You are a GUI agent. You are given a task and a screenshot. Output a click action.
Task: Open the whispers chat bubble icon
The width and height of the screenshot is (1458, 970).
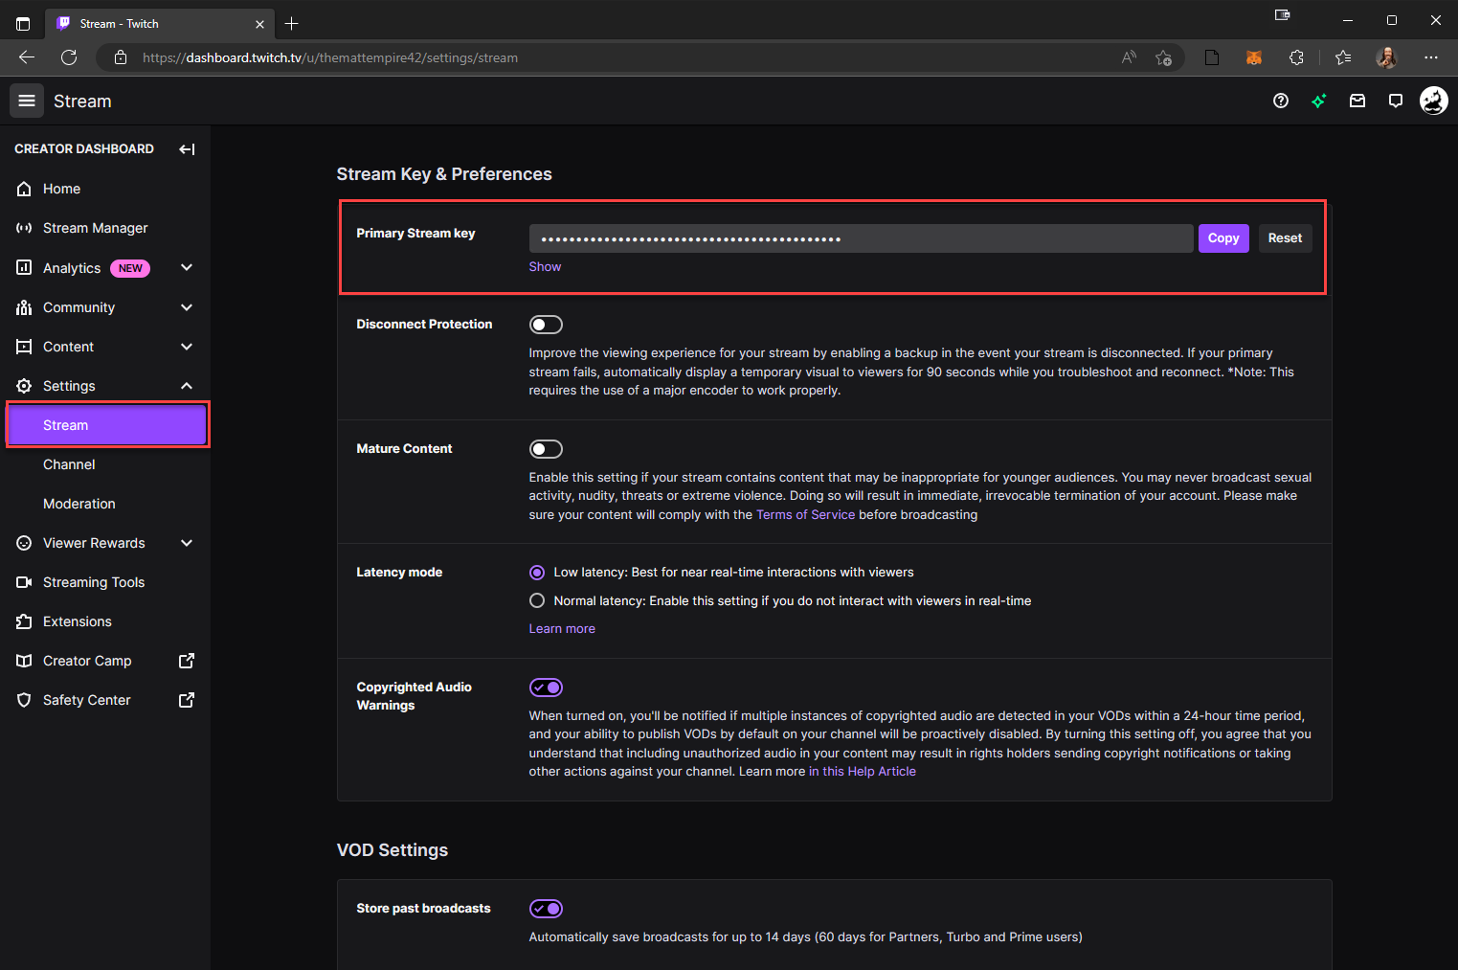pyautogui.click(x=1396, y=101)
